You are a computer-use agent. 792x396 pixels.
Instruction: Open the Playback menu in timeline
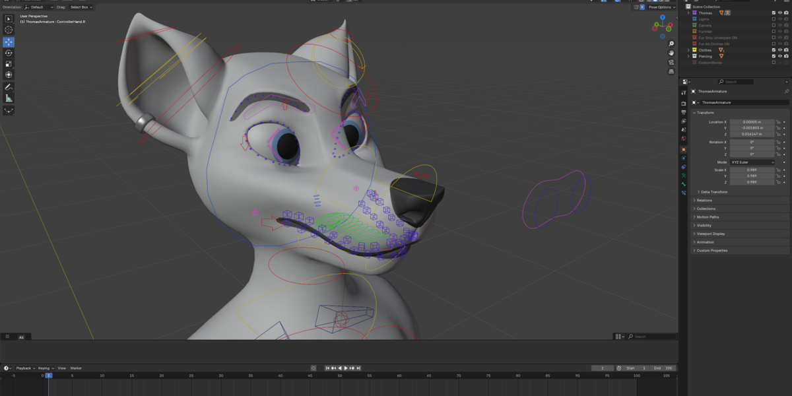tap(24, 368)
